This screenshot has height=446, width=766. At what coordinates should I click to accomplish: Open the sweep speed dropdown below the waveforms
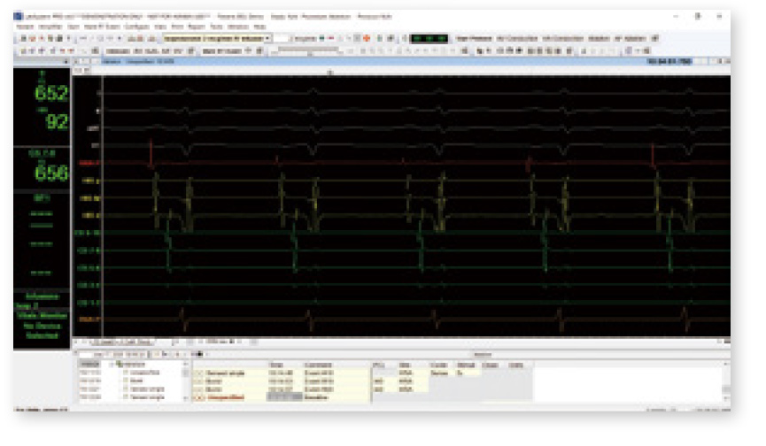point(220,341)
